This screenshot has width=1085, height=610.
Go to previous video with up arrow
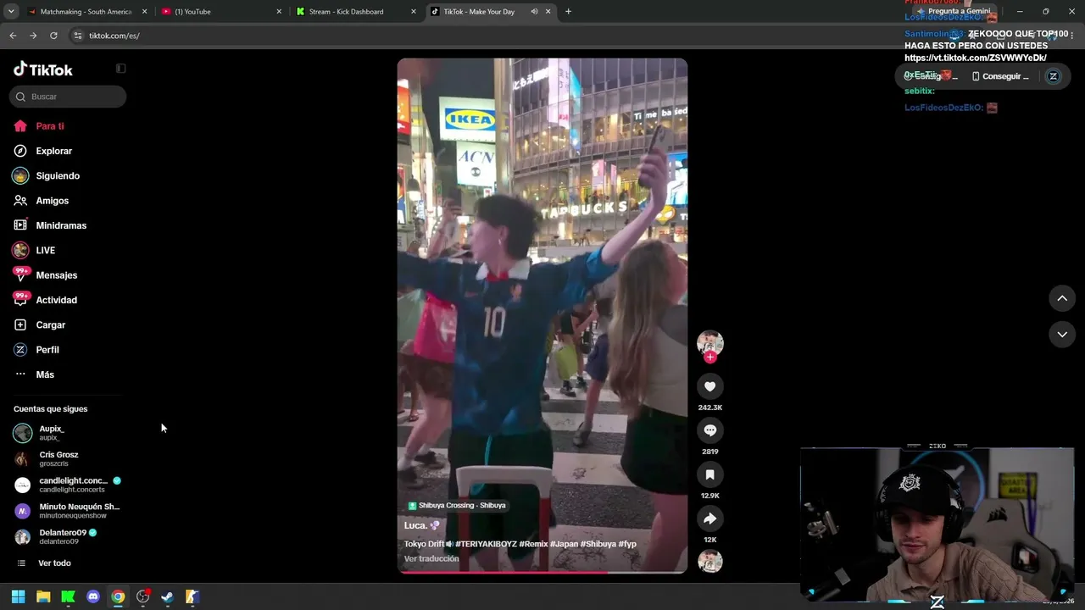tap(1062, 298)
